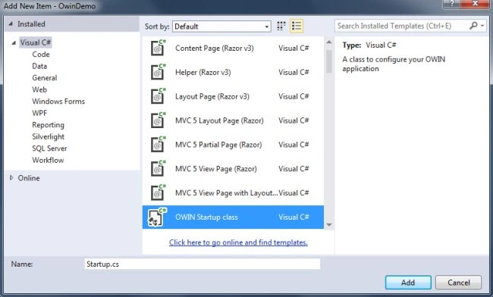Select the SQL Server category
The image size is (493, 297).
[x=49, y=148]
